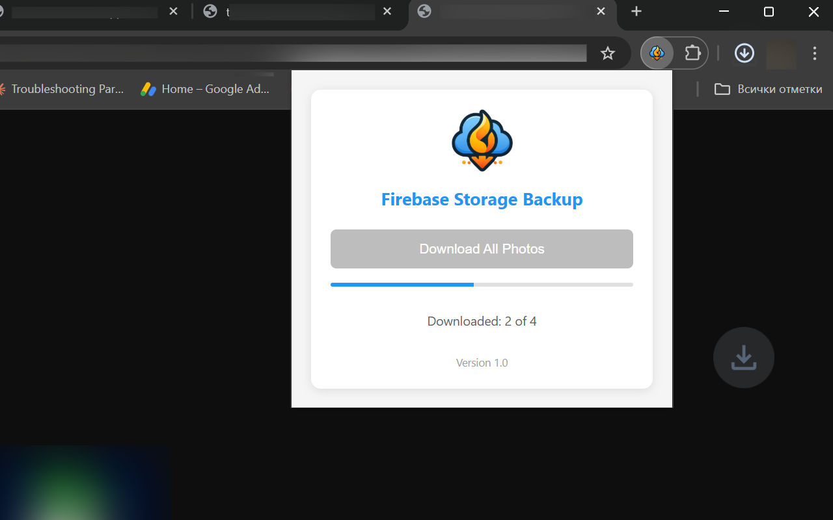
Task: Click the round download icon on the page
Action: point(744,357)
